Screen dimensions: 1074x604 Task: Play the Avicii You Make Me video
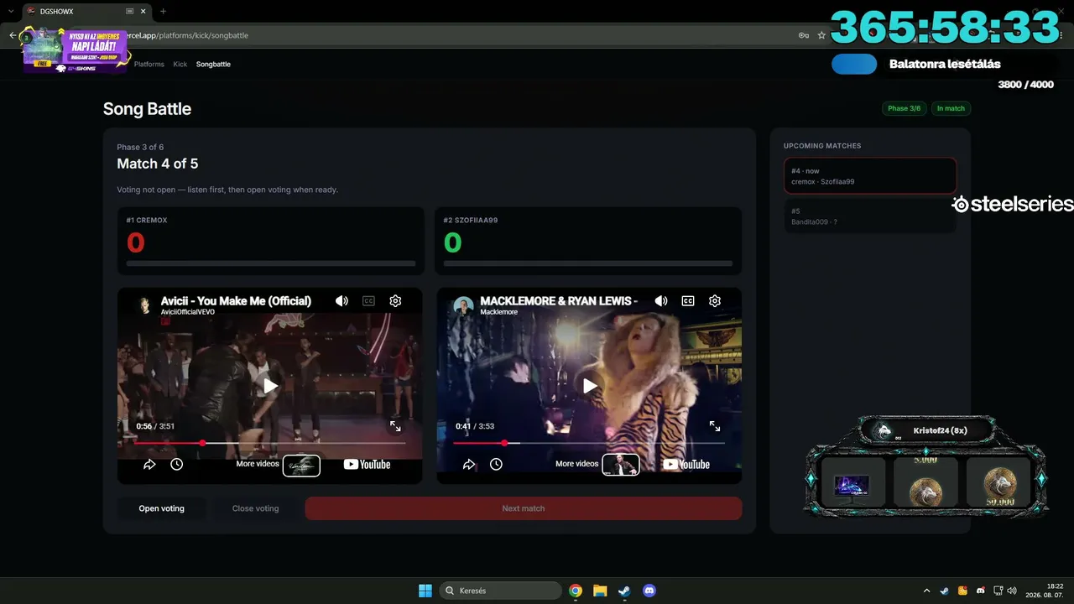(x=270, y=386)
